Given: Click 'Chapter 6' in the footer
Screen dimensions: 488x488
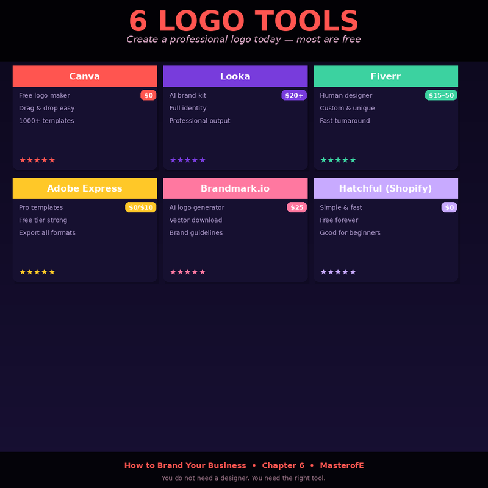Looking at the screenshot, I should click(283, 465).
